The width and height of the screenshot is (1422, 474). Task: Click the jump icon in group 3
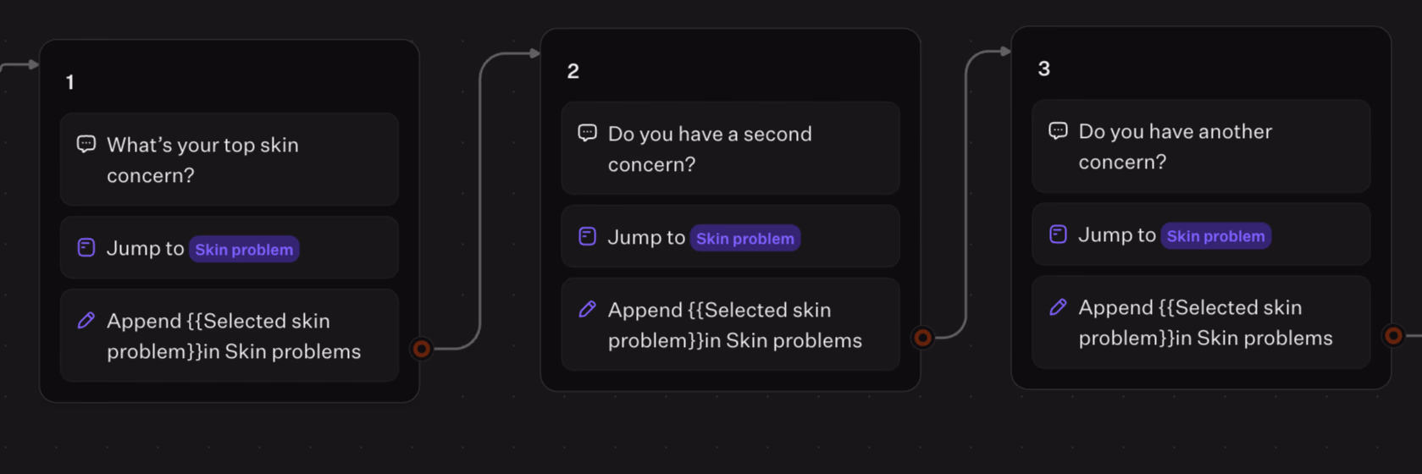click(1058, 234)
